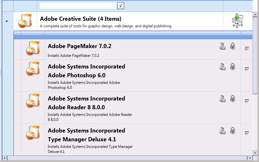
Task: Click the user approval icon for Adobe Reader 8
Action: point(222,99)
